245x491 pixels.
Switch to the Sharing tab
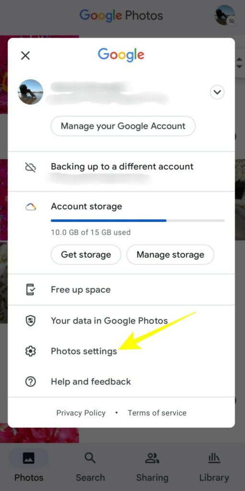[152, 468]
